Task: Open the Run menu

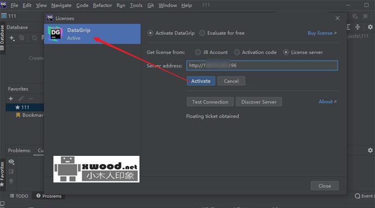Action: [121, 5]
